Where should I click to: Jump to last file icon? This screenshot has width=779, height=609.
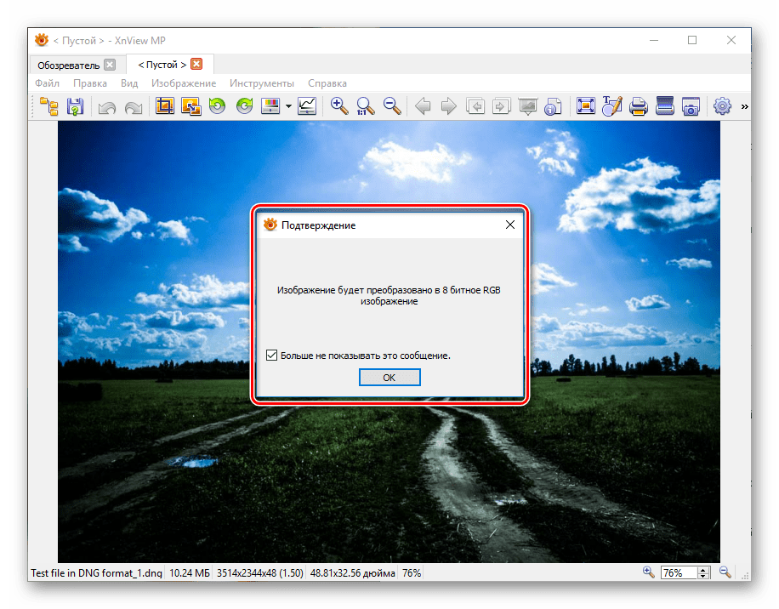click(501, 105)
